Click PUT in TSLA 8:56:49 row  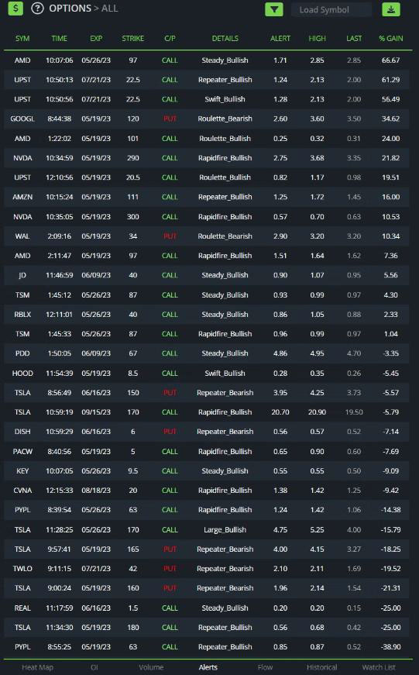point(170,393)
